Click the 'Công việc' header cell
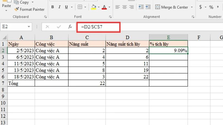Screen dimensions: 223x125 [52, 44]
